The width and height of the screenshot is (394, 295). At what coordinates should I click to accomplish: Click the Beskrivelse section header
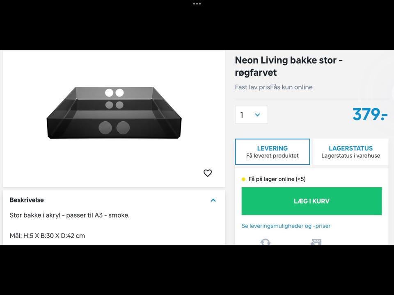(x=27, y=200)
